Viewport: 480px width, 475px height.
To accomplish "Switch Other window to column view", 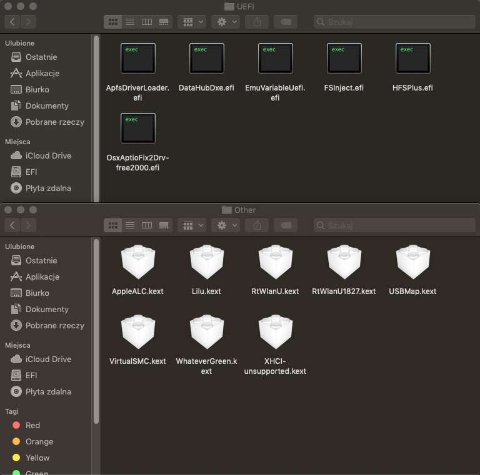I will [x=147, y=225].
